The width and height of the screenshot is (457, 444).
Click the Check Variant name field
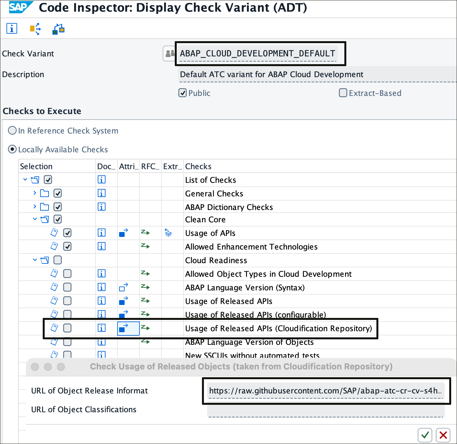click(x=258, y=53)
